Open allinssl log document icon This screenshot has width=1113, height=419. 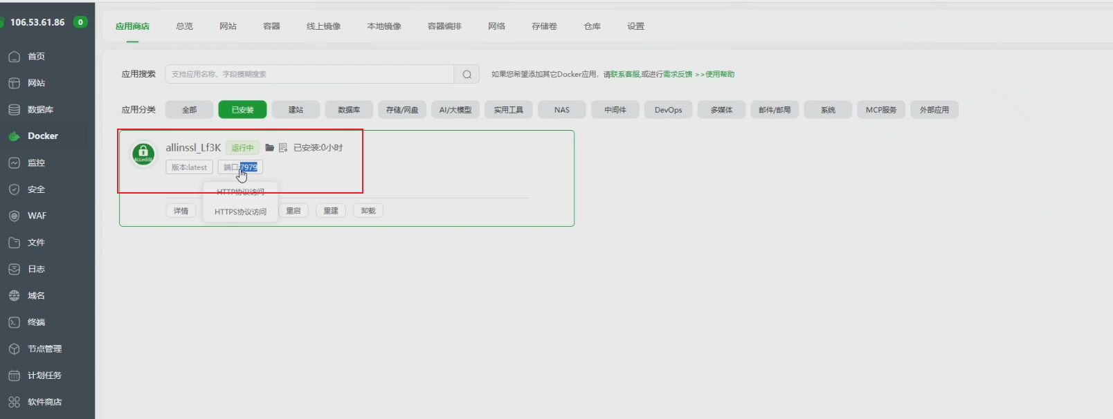tap(283, 148)
